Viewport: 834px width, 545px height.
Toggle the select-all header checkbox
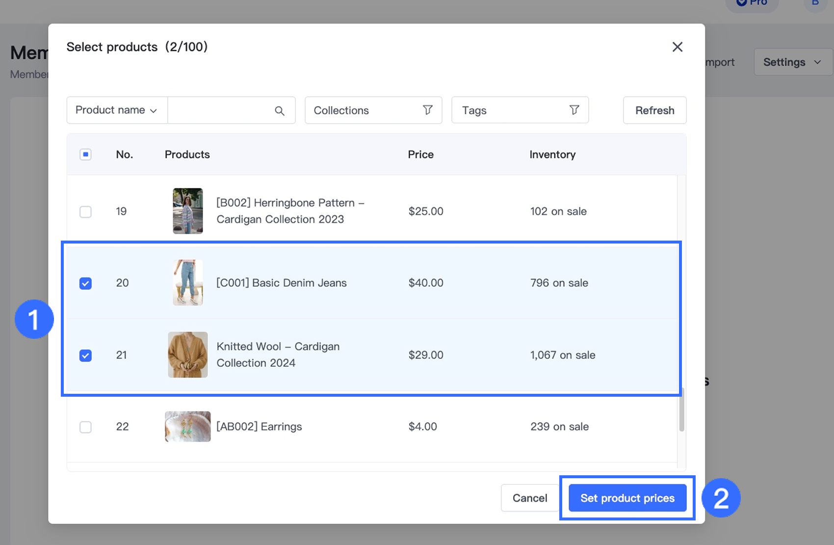[x=85, y=155]
